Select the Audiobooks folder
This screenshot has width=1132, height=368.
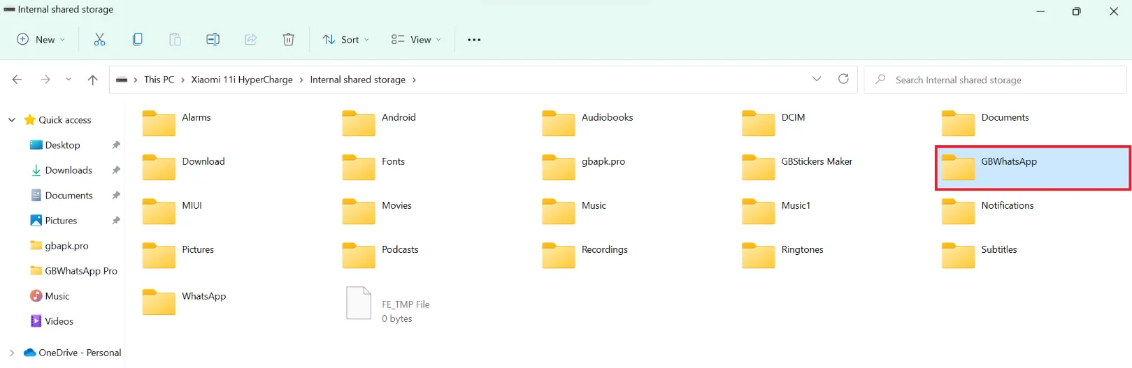587,124
